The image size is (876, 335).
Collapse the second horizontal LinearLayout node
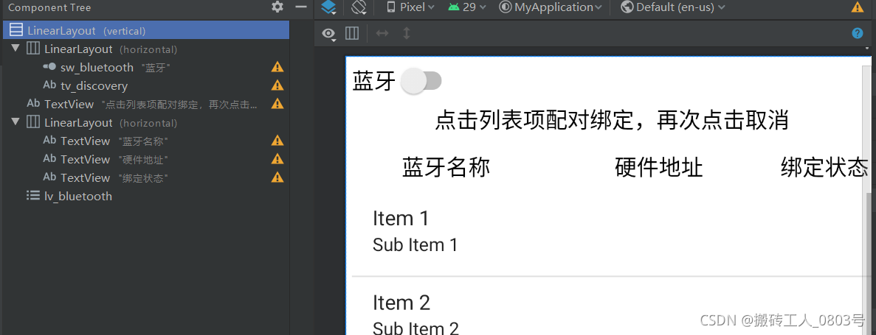pos(15,122)
